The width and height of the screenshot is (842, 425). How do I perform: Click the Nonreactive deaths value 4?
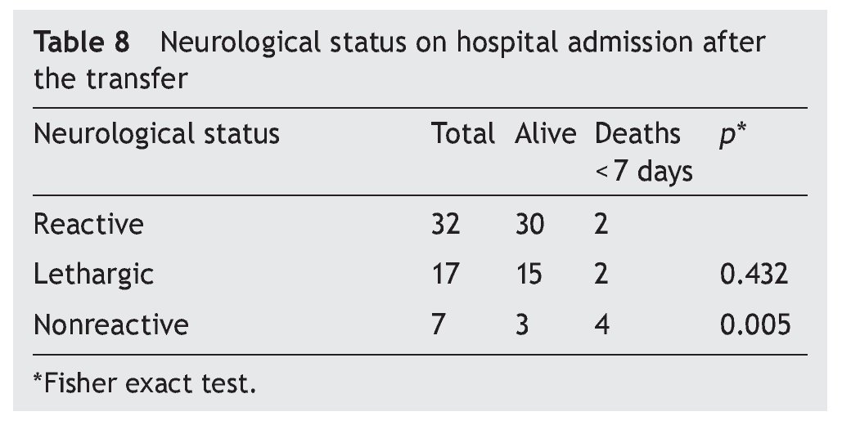(x=601, y=324)
